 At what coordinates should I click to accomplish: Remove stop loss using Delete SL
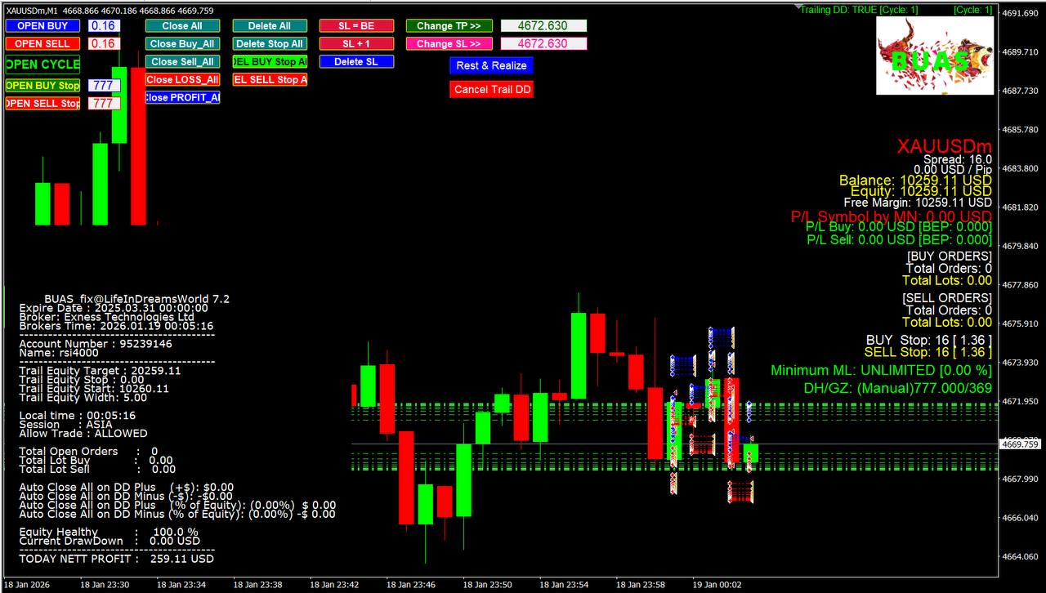point(356,62)
